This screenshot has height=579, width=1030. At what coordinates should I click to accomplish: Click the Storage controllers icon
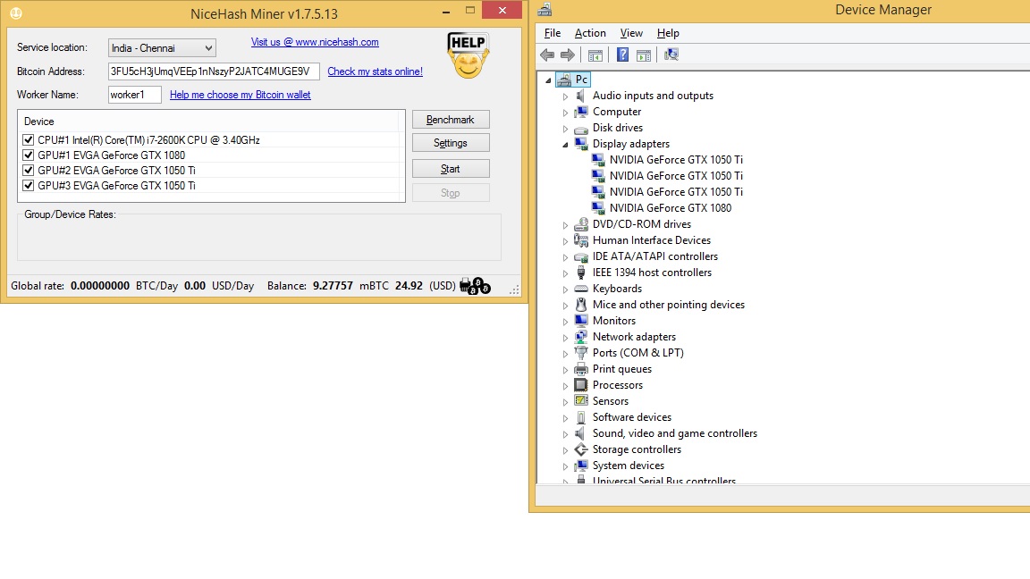580,449
